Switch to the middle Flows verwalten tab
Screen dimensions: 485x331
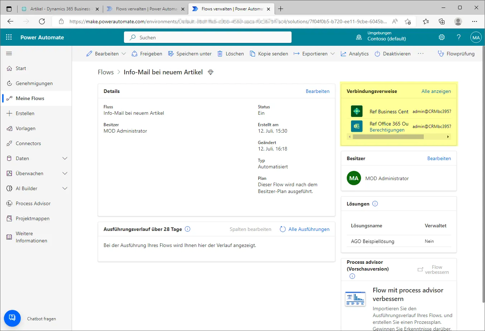click(146, 9)
